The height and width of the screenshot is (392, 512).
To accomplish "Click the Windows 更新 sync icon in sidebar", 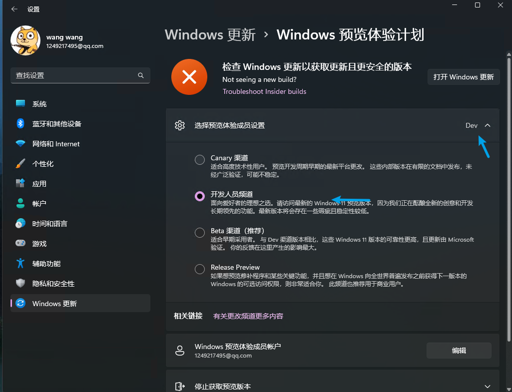I will 20,303.
